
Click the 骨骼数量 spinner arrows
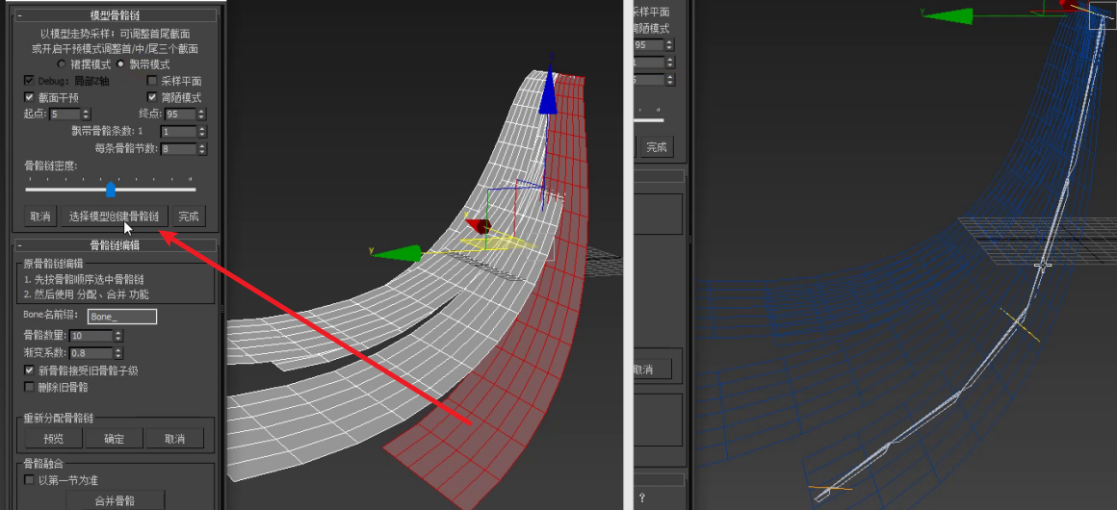click(x=118, y=336)
